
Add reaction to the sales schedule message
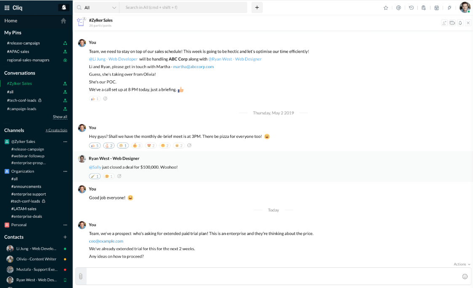coord(105,98)
